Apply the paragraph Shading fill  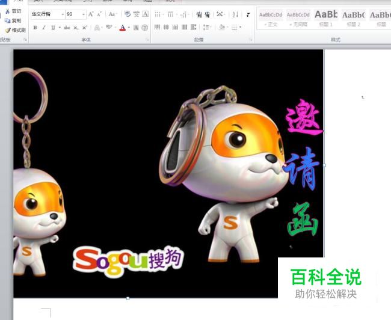click(x=221, y=27)
